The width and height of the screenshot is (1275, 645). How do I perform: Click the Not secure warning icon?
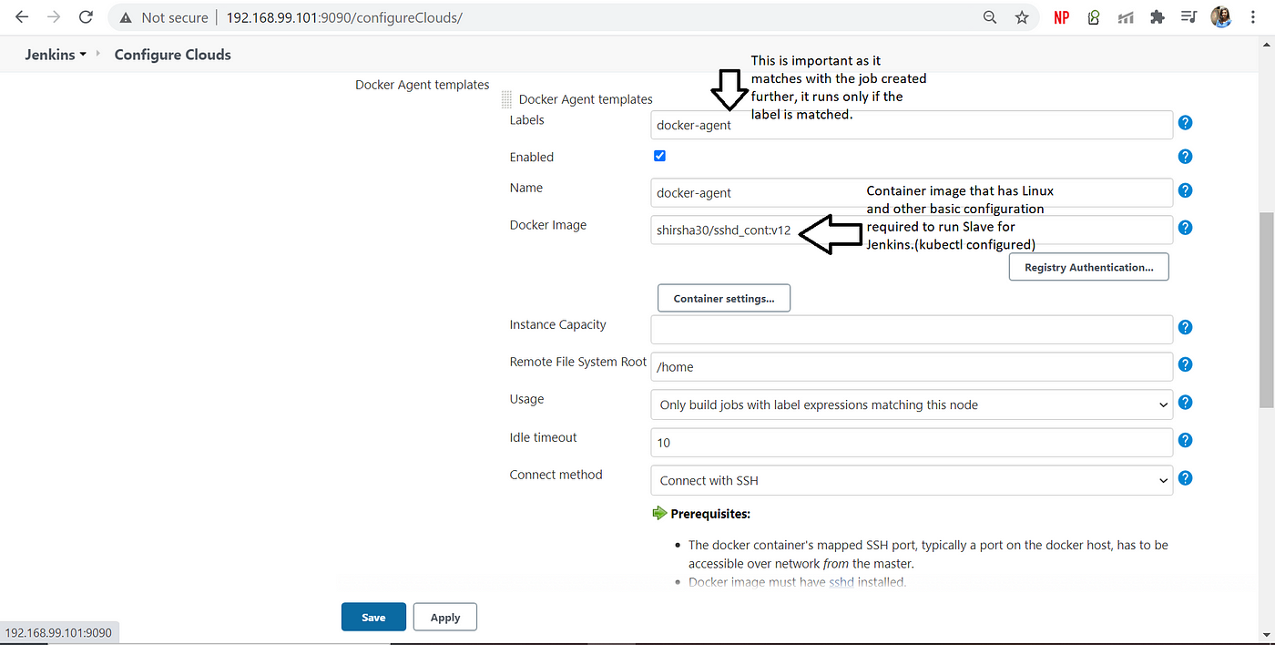click(x=127, y=17)
